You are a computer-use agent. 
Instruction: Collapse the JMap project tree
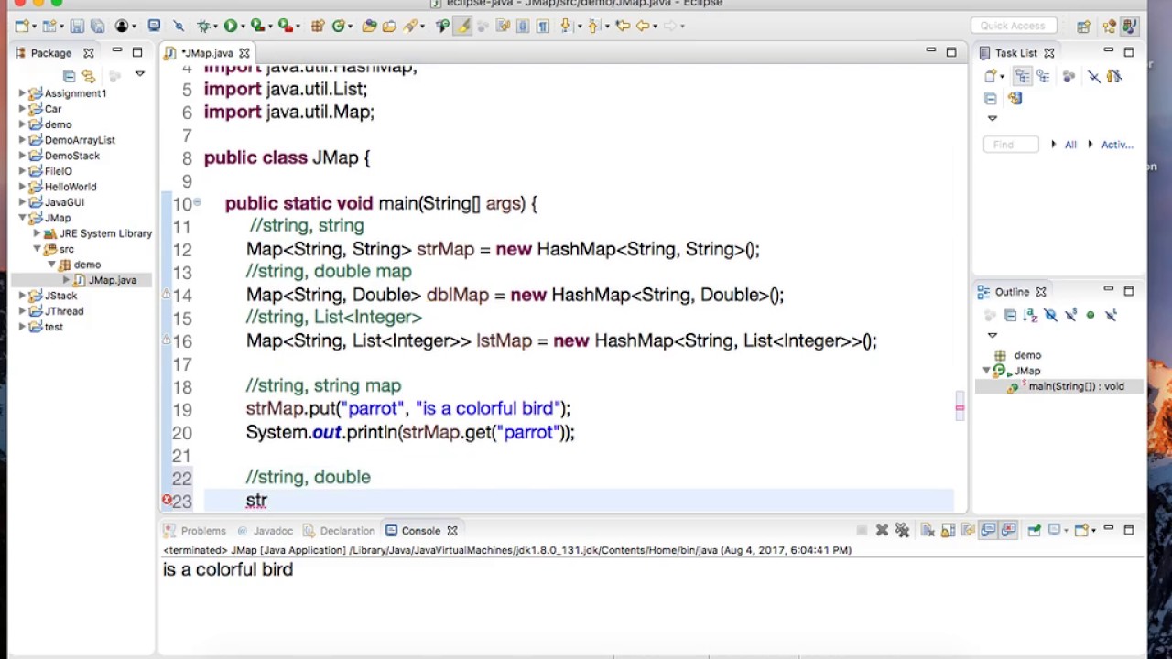(x=22, y=218)
